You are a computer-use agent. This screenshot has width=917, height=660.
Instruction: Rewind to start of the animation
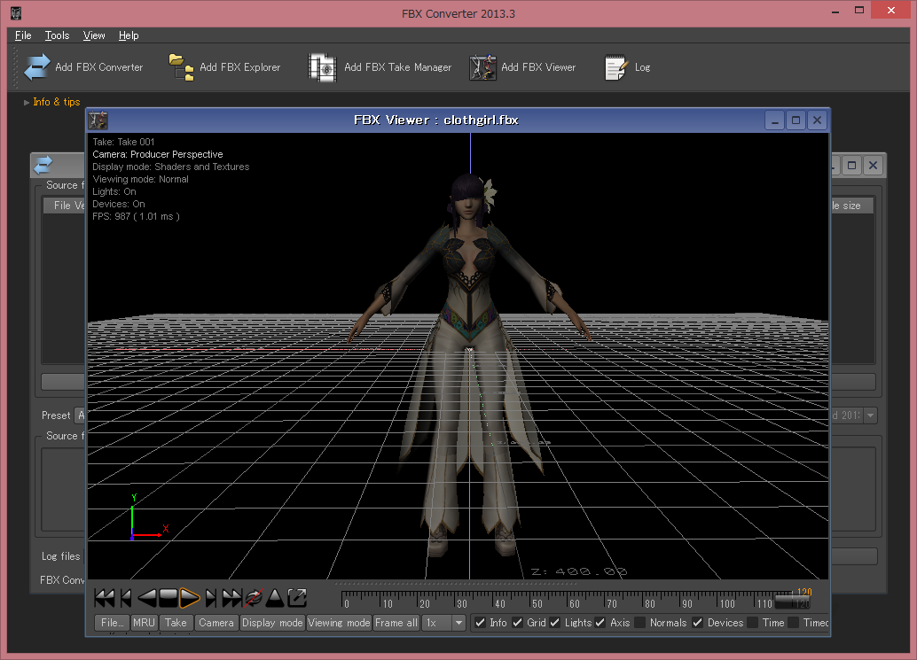pyautogui.click(x=105, y=597)
